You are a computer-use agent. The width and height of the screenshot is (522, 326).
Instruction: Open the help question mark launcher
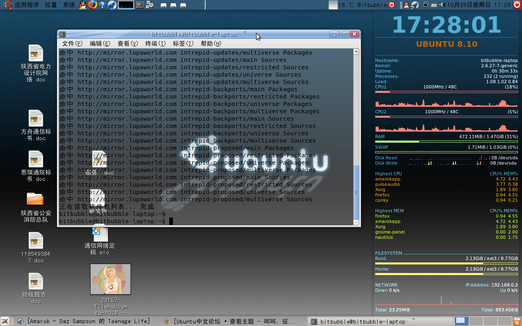click(x=102, y=5)
